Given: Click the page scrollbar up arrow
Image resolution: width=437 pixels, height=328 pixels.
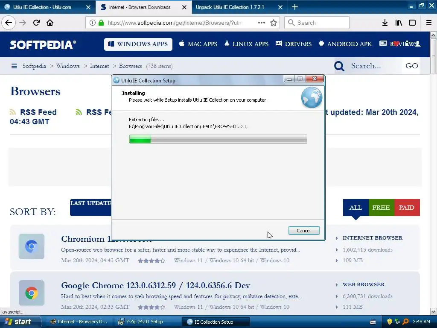Looking at the screenshot, I should [433, 35].
